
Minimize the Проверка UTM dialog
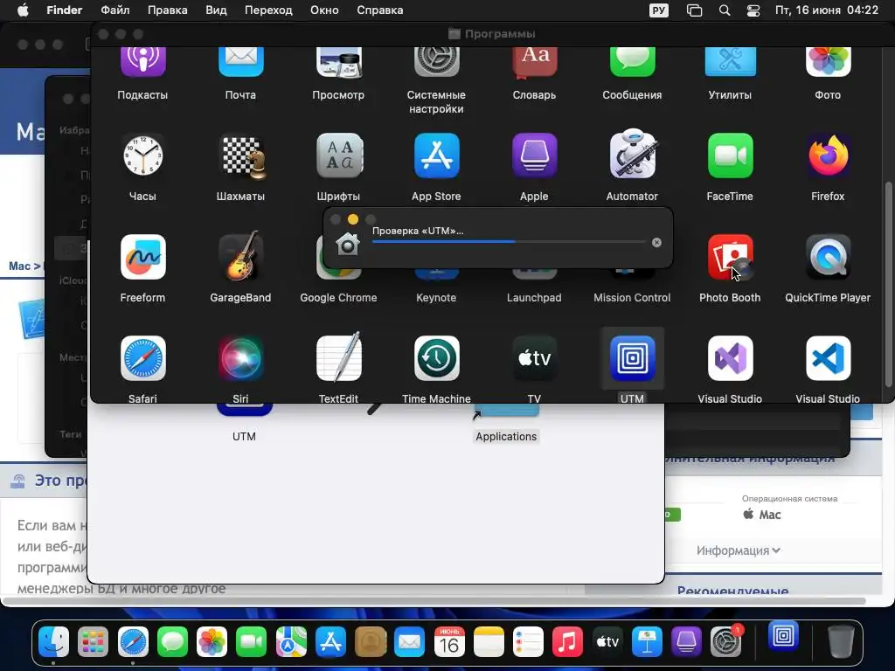(x=353, y=219)
